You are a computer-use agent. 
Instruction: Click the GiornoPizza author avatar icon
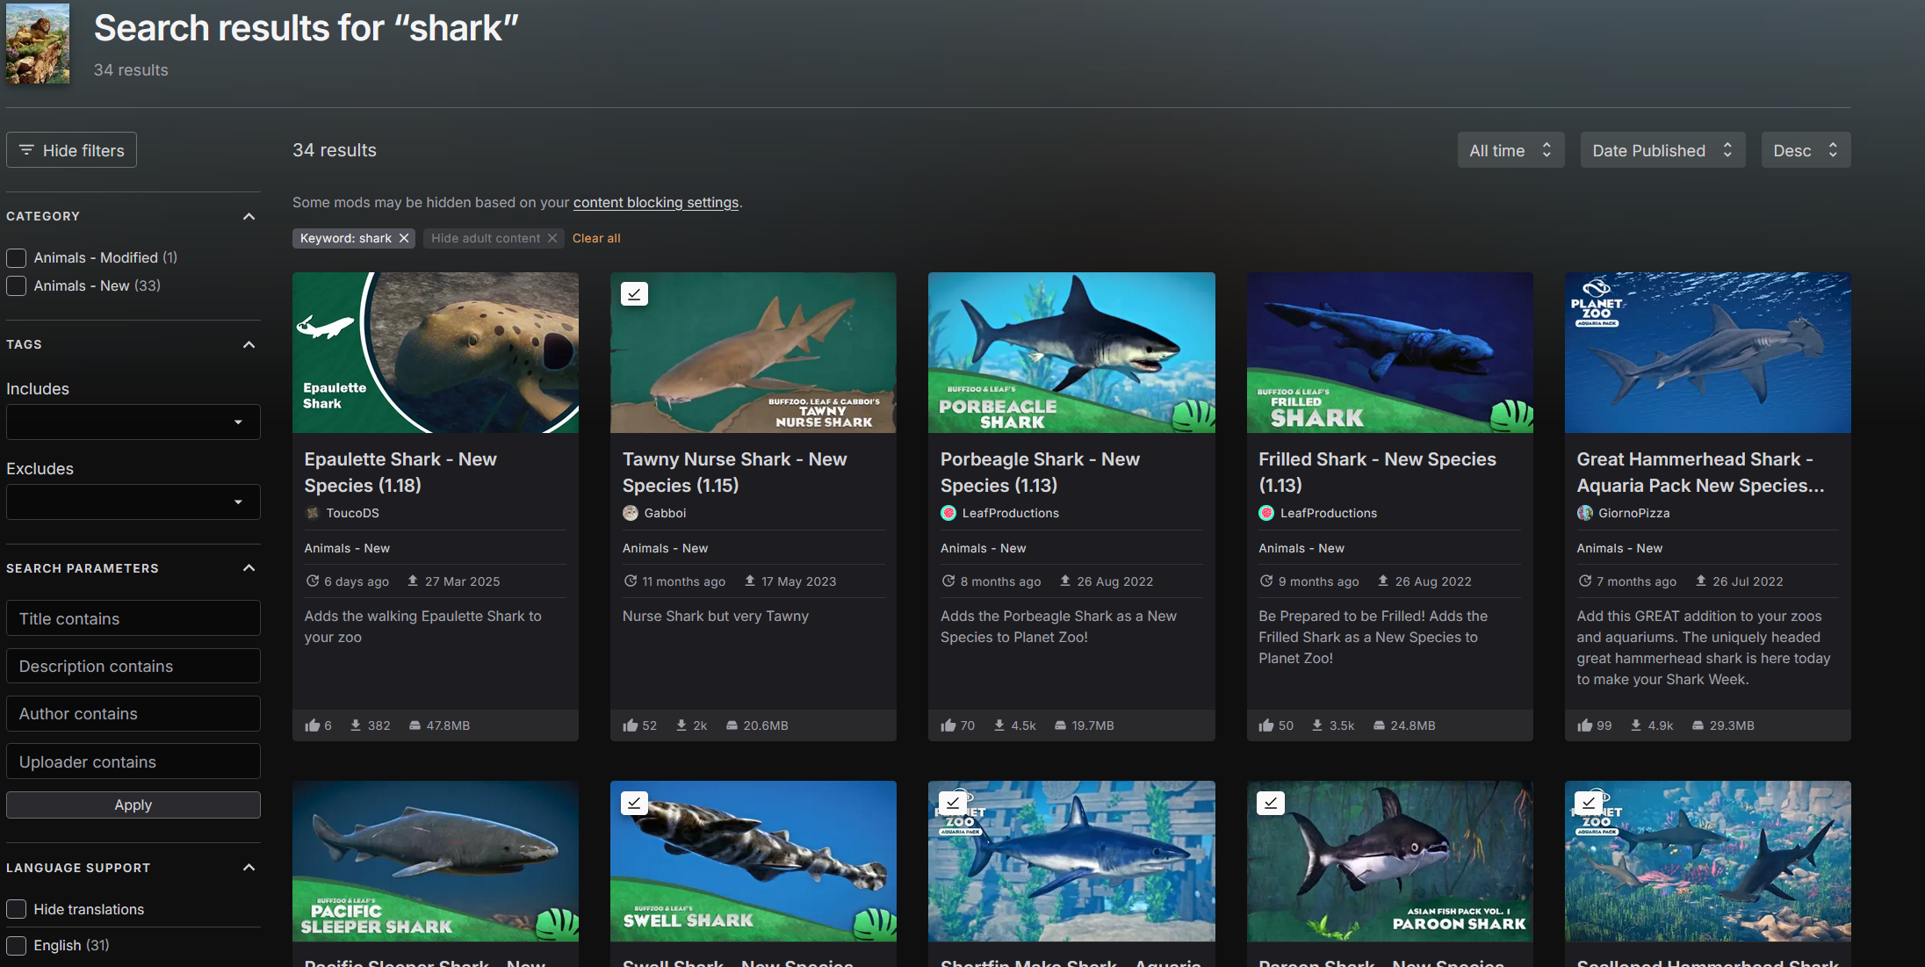tap(1584, 513)
